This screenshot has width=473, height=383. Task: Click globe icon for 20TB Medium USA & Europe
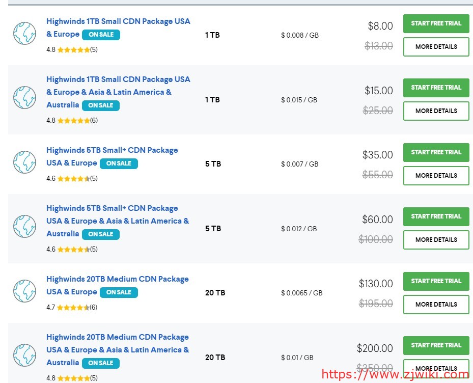click(x=24, y=291)
